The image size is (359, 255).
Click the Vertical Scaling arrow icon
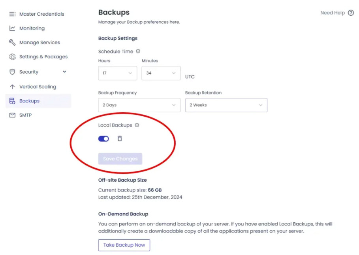pyautogui.click(x=12, y=87)
